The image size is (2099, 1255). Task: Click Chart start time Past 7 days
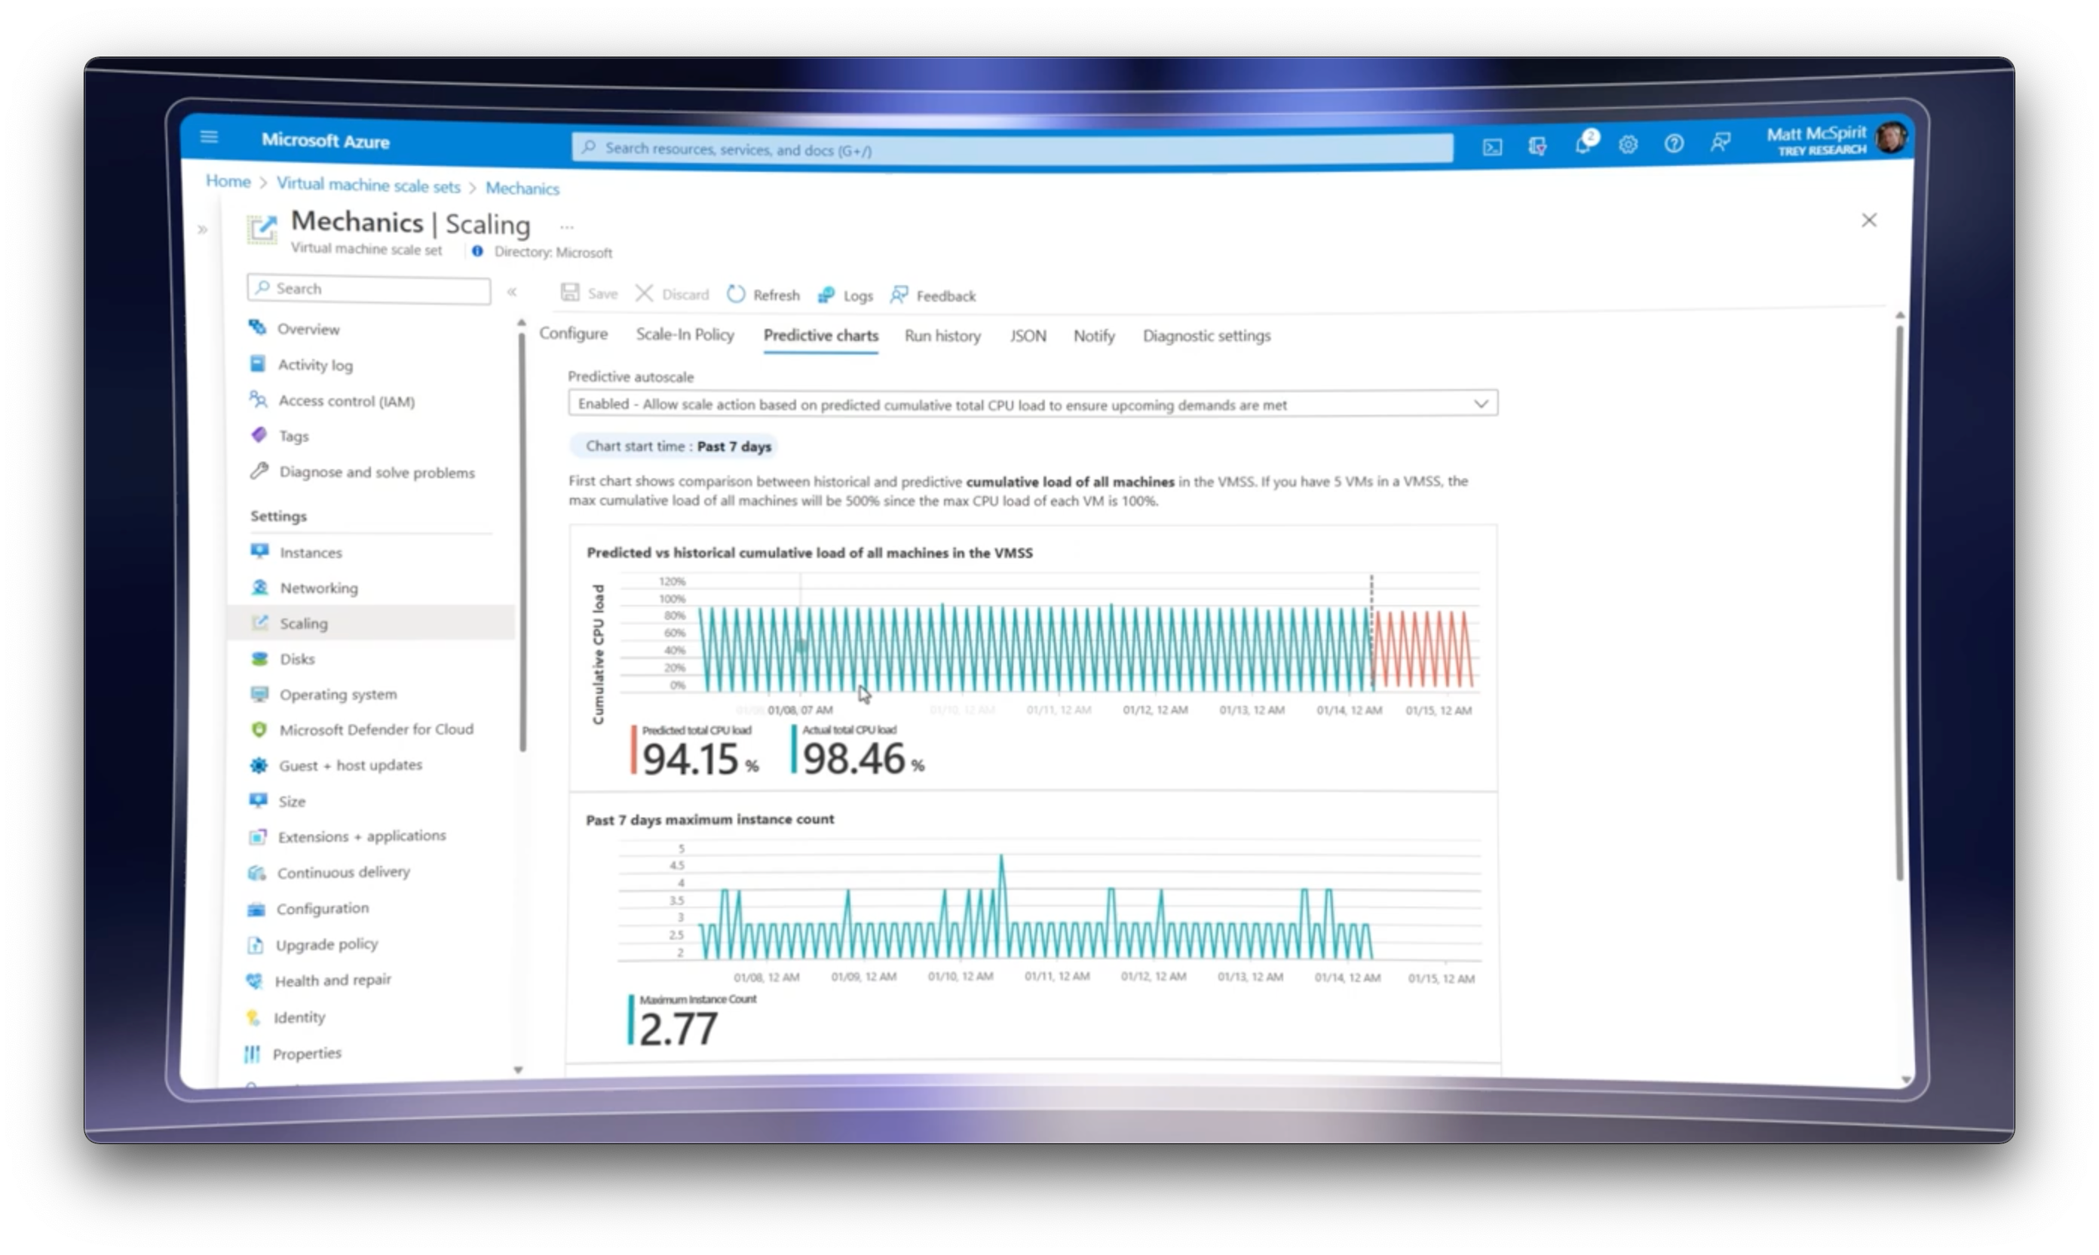click(678, 446)
